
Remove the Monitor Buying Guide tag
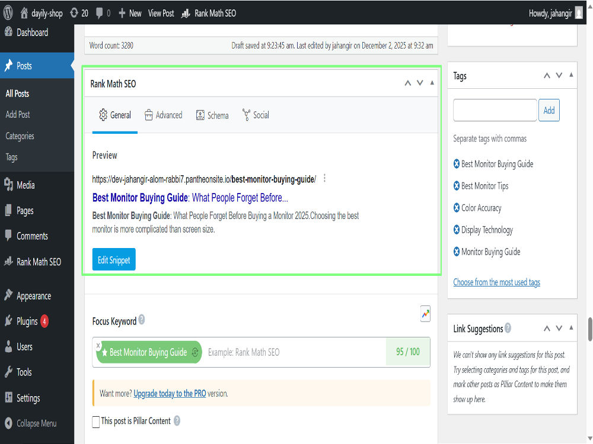click(x=457, y=252)
